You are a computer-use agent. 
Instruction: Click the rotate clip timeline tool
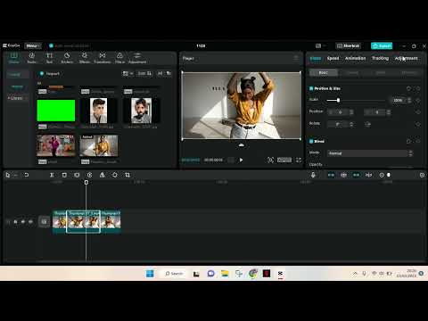tap(115, 175)
